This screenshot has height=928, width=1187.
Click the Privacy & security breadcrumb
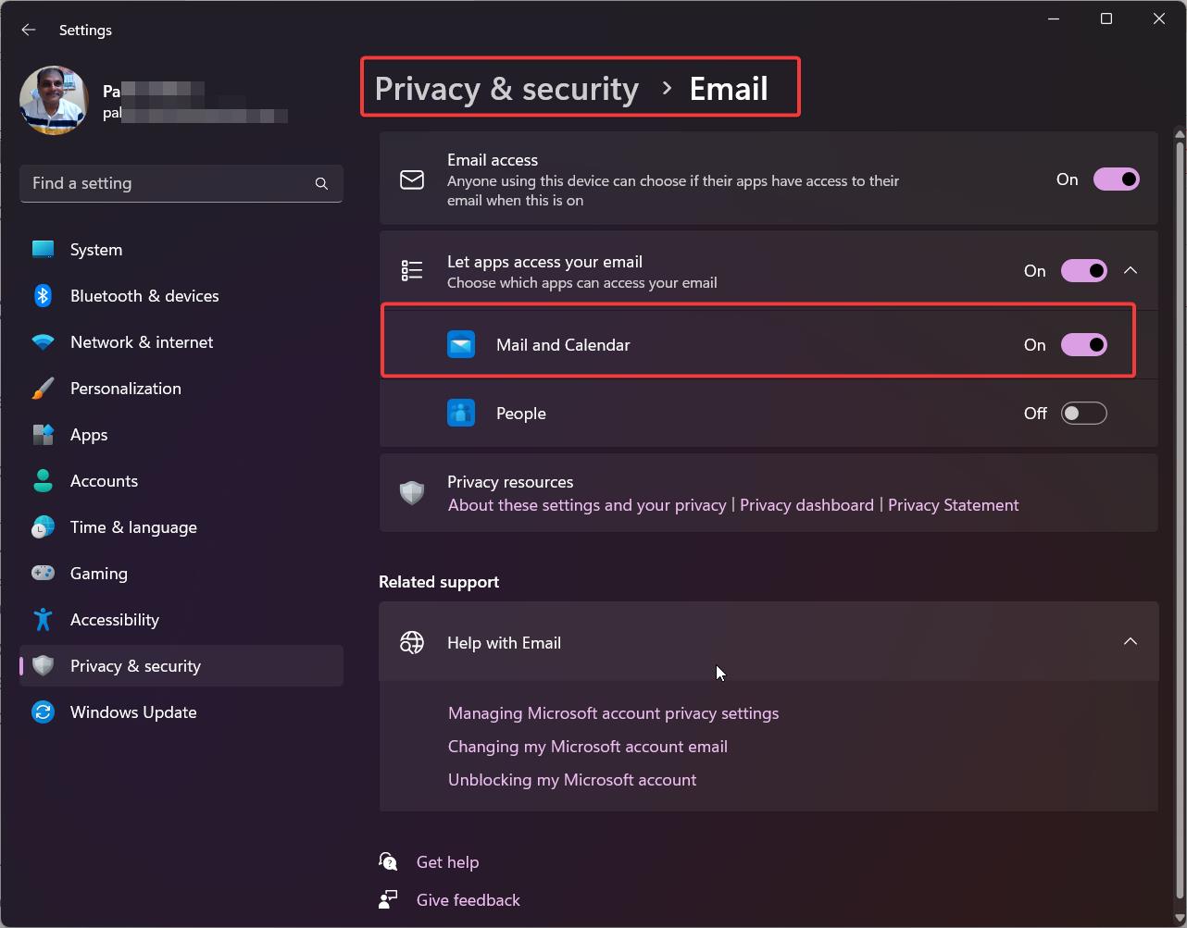click(x=506, y=89)
